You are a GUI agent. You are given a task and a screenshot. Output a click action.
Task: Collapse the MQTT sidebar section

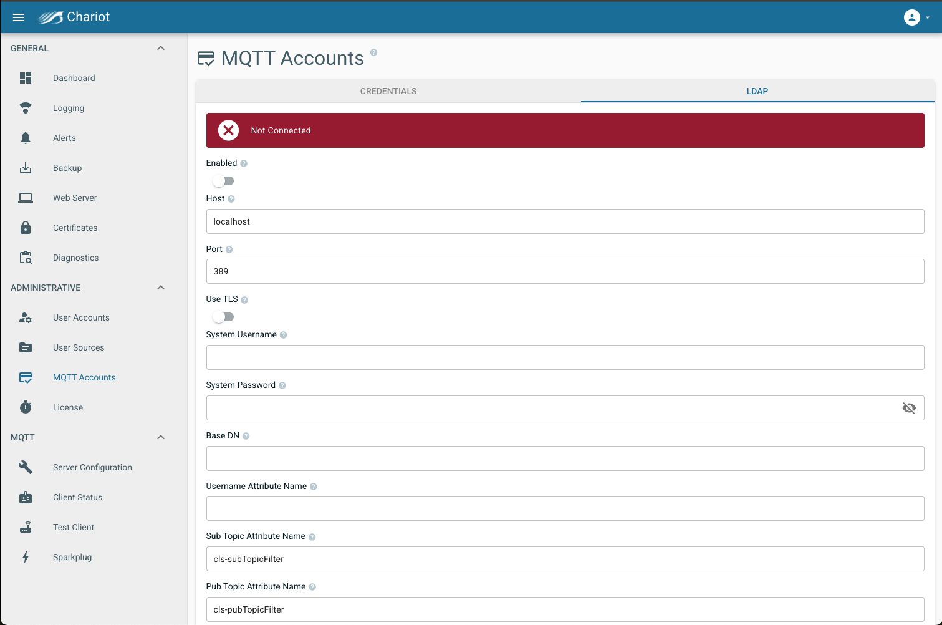161,437
